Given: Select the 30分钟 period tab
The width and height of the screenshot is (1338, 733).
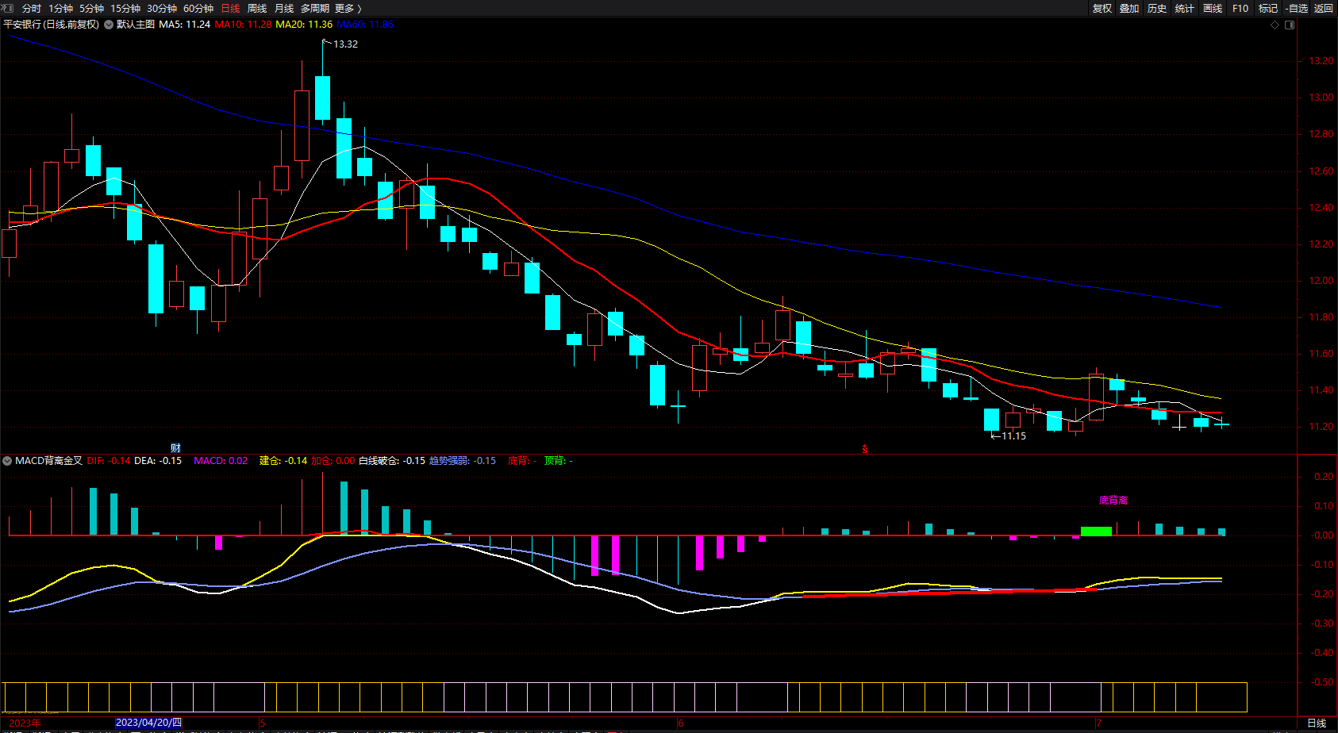Looking at the screenshot, I should 162,9.
